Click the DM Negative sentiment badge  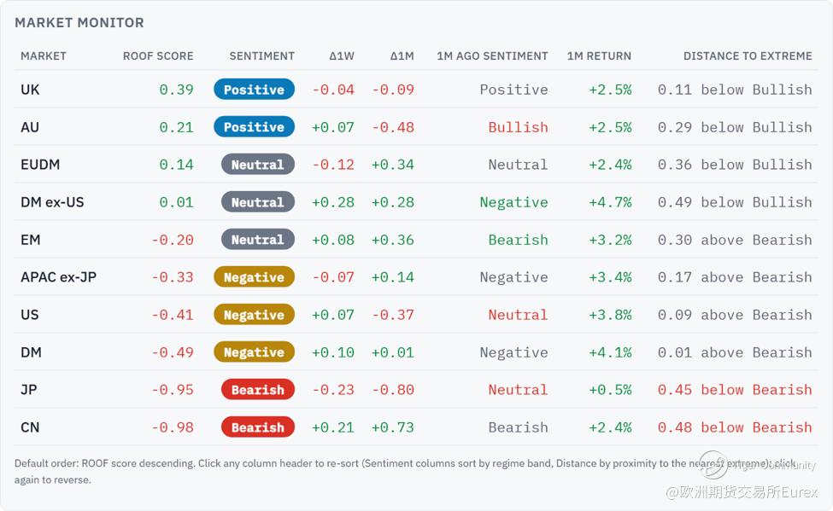point(254,351)
